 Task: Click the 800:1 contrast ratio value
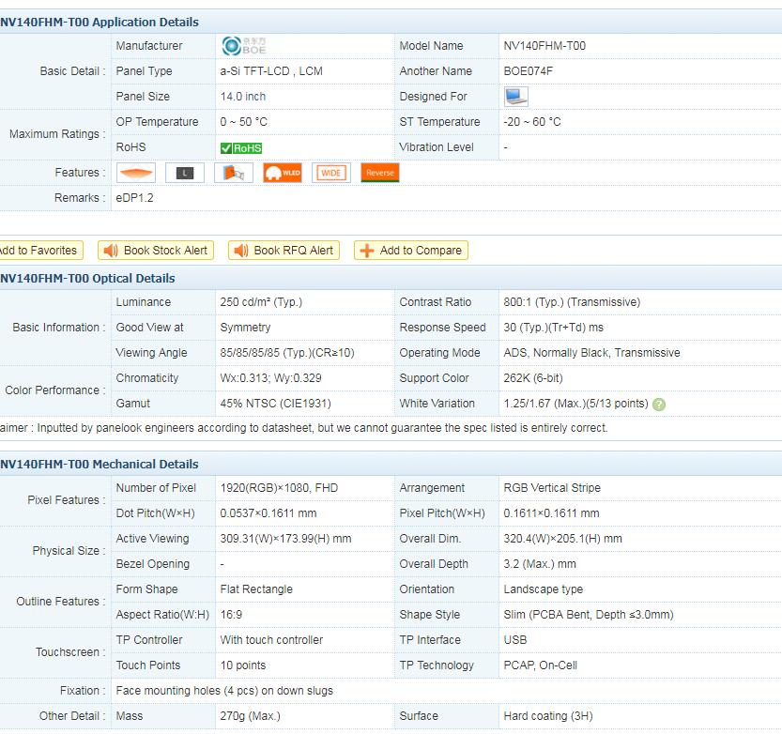click(x=572, y=302)
